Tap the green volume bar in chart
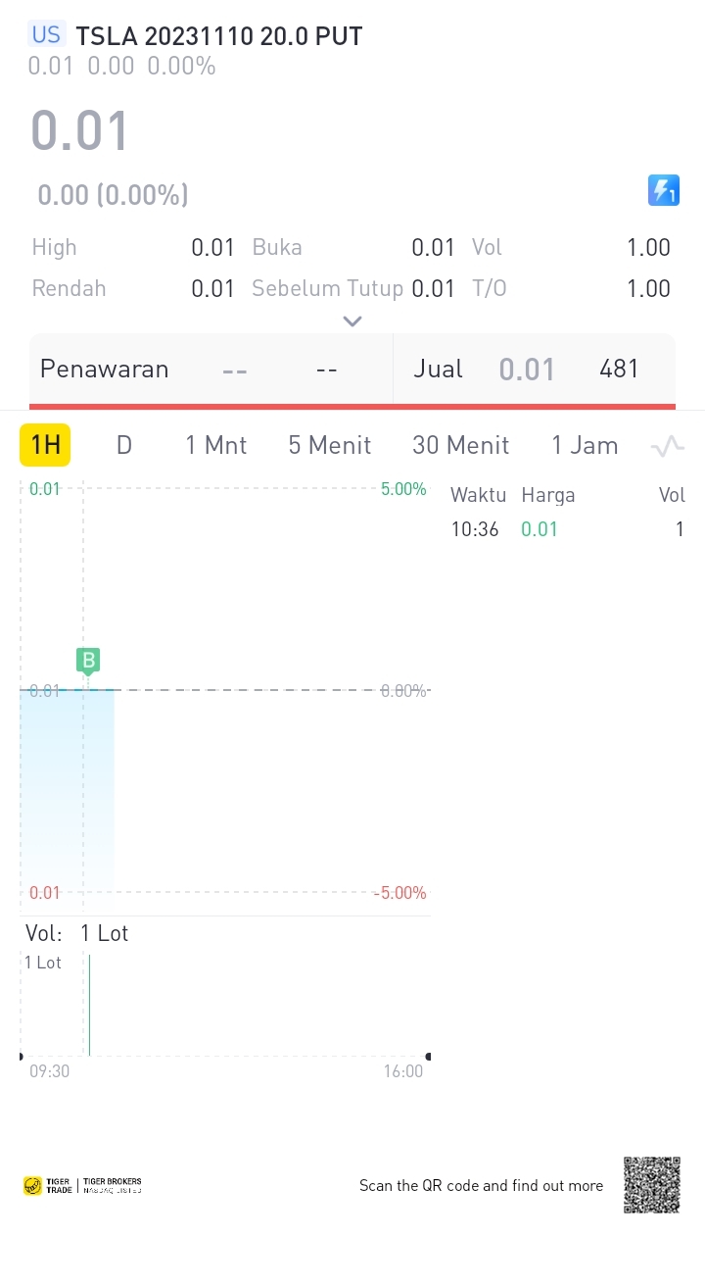 (x=89, y=1005)
